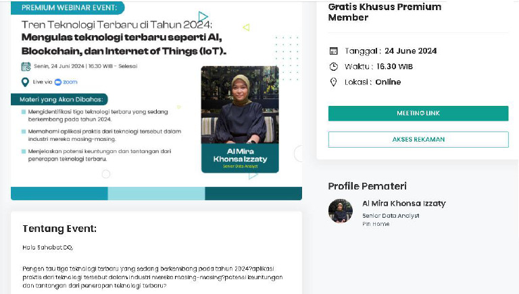Click the Tentang Event heading
Screen dimensions: 519x294
pos(59,229)
